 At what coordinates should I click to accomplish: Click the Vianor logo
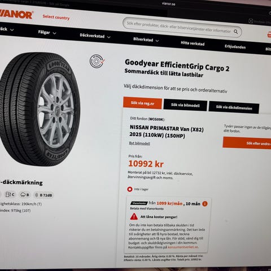click(16, 15)
